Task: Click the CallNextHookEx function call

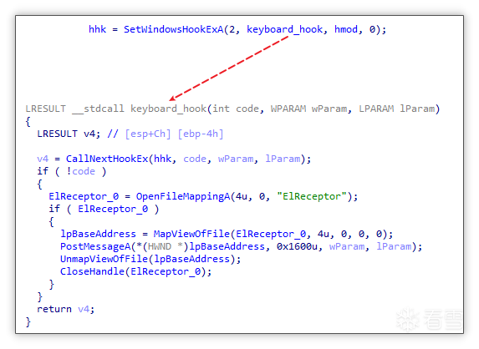Action: (x=107, y=159)
